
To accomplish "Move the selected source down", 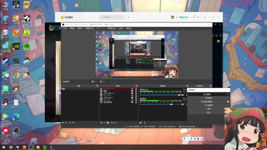I will coord(115,123).
